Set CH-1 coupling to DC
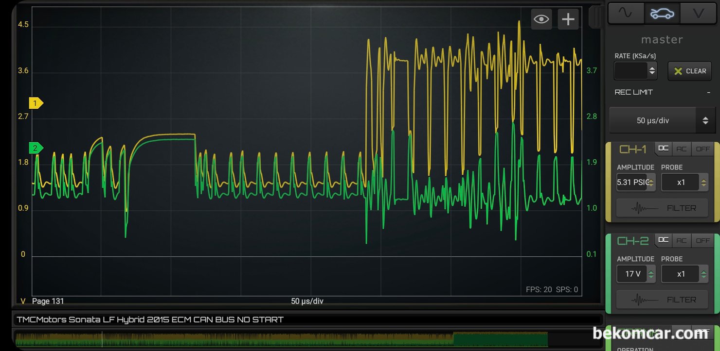 (663, 149)
